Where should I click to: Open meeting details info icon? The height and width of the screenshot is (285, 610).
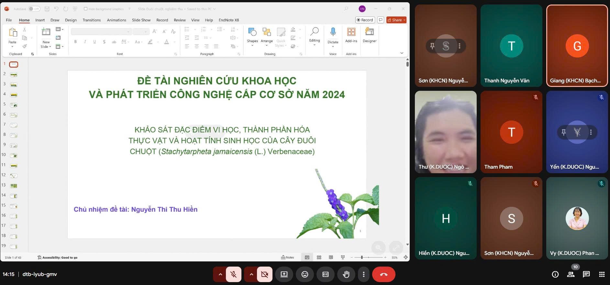(x=555, y=274)
